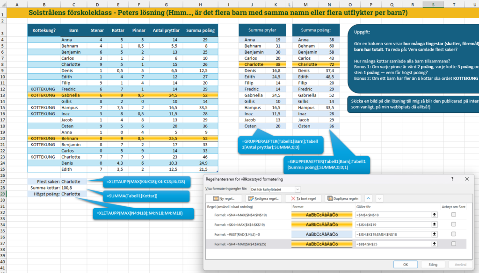Open dialog help question mark
This screenshot has width=479, height=273.
(x=452, y=179)
